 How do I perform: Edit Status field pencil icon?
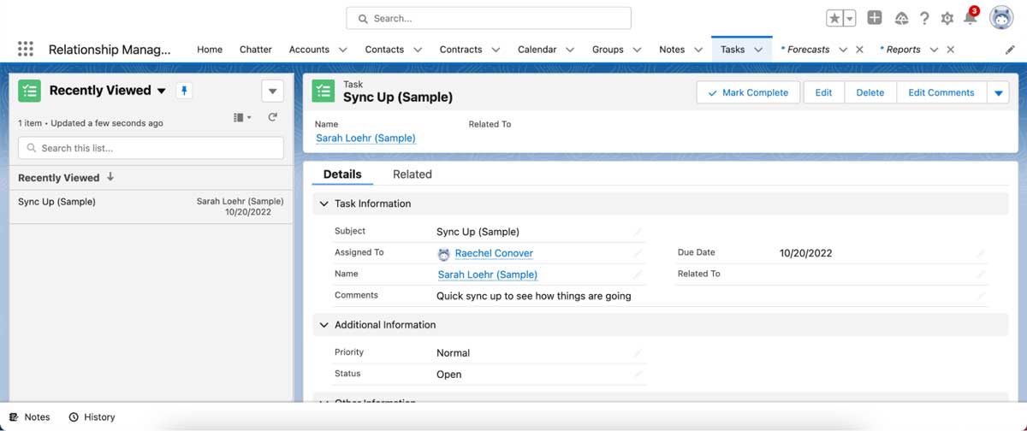638,374
